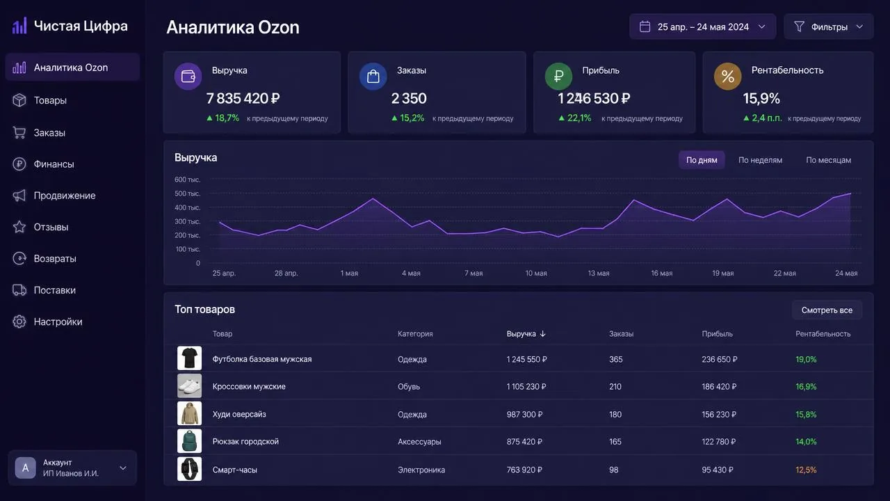The height and width of the screenshot is (501, 890).
Task: Click the Заказы column header in the table
Action: 621,334
